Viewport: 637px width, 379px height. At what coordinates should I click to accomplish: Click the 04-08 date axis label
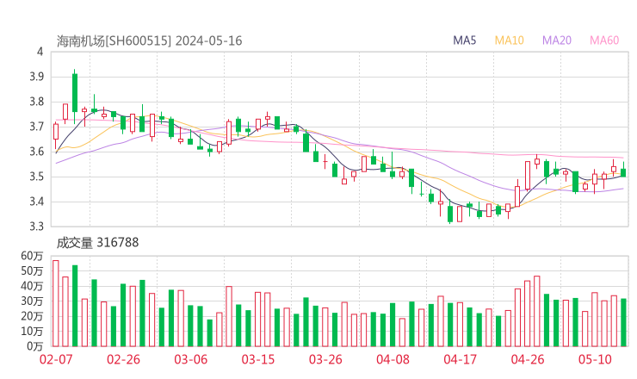(392, 359)
